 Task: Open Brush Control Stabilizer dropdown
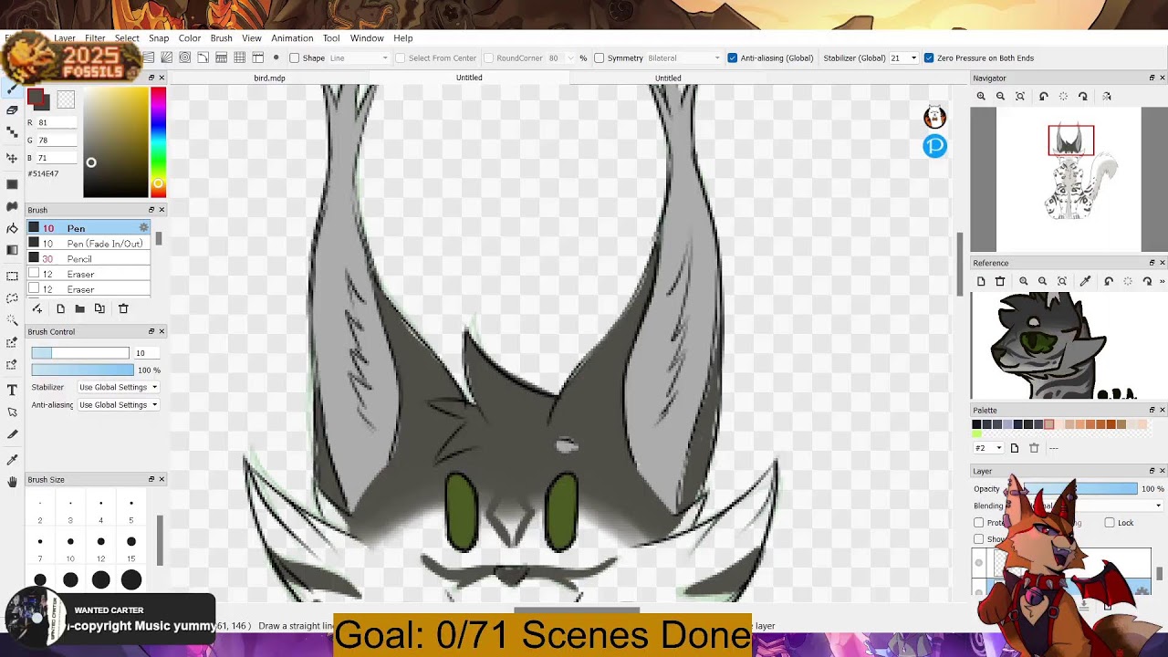tap(118, 387)
